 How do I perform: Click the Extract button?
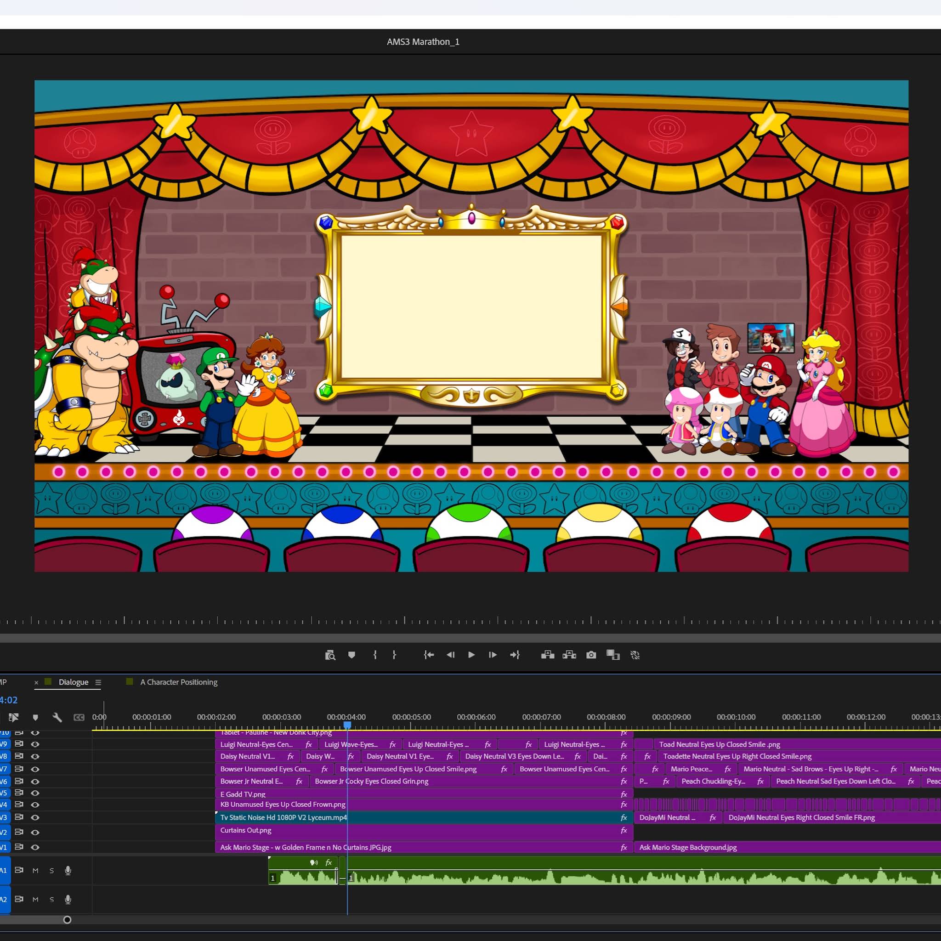(x=569, y=655)
